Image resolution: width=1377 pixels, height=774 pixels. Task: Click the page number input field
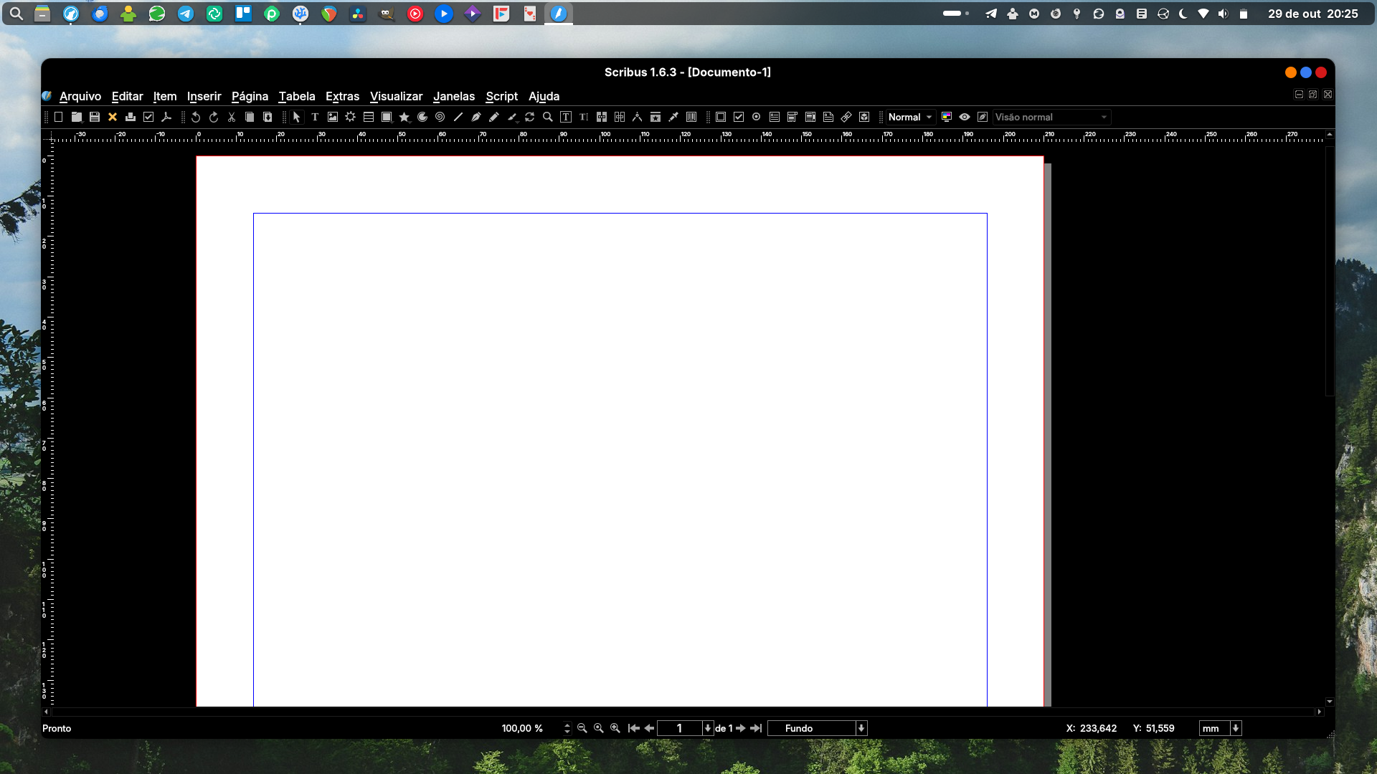681,728
